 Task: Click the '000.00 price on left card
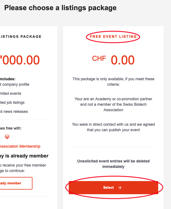coord(20,60)
